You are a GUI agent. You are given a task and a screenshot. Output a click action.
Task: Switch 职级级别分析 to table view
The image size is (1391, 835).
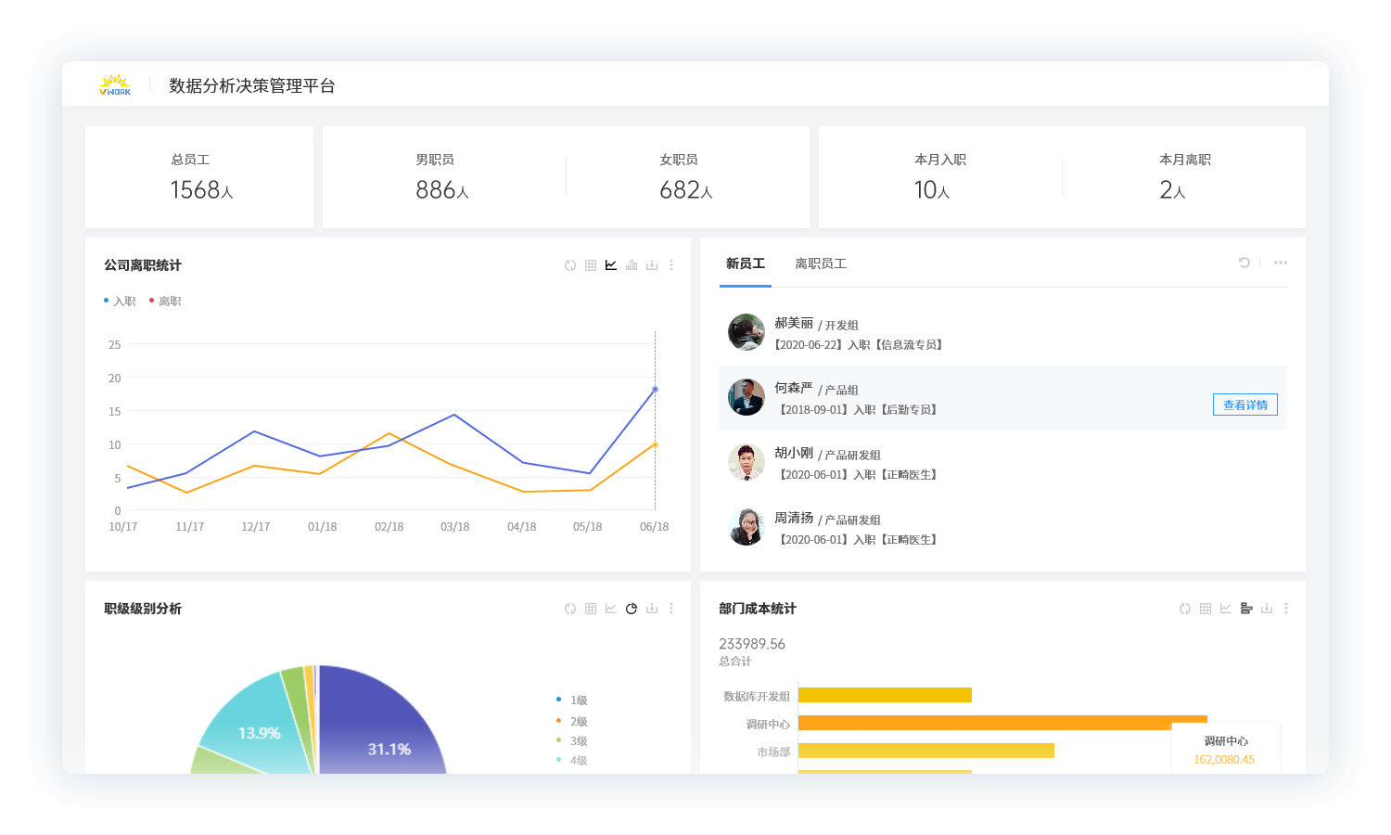pos(591,609)
